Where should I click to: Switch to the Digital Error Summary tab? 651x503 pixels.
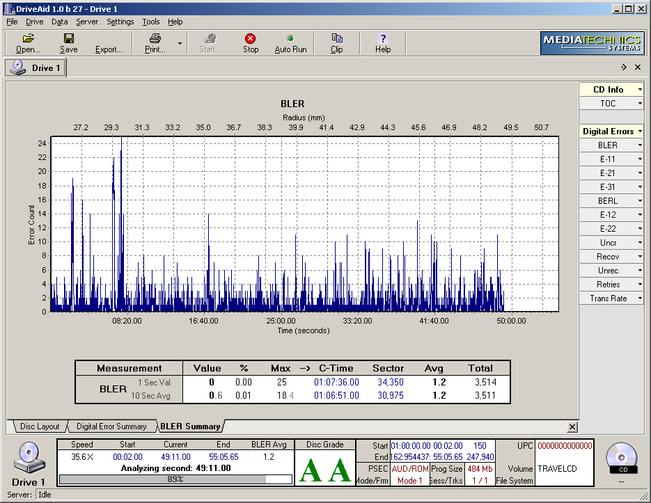coord(111,426)
